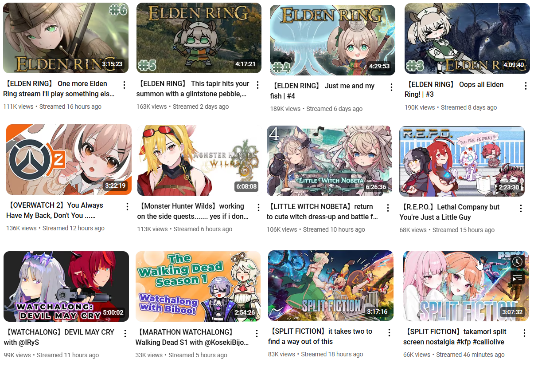Open options menu for Little Witch Nobeta video
The height and width of the screenshot is (375, 534).
pos(388,208)
